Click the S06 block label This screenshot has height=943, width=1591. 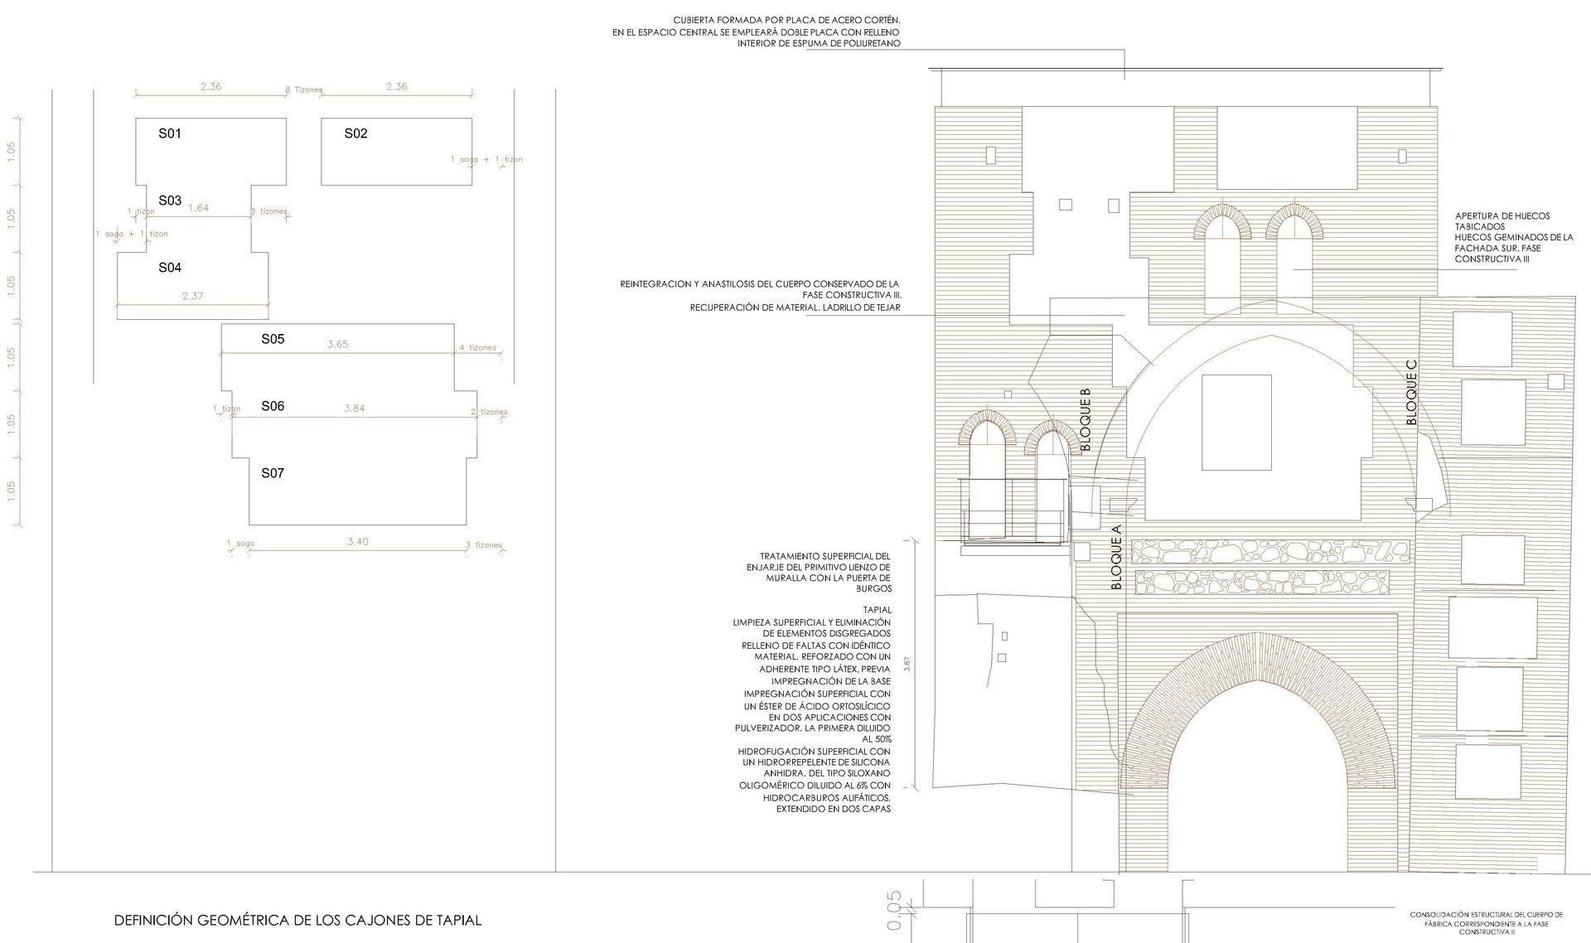(x=273, y=406)
